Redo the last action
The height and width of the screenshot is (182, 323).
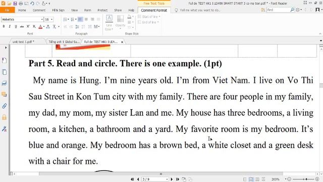38,4
